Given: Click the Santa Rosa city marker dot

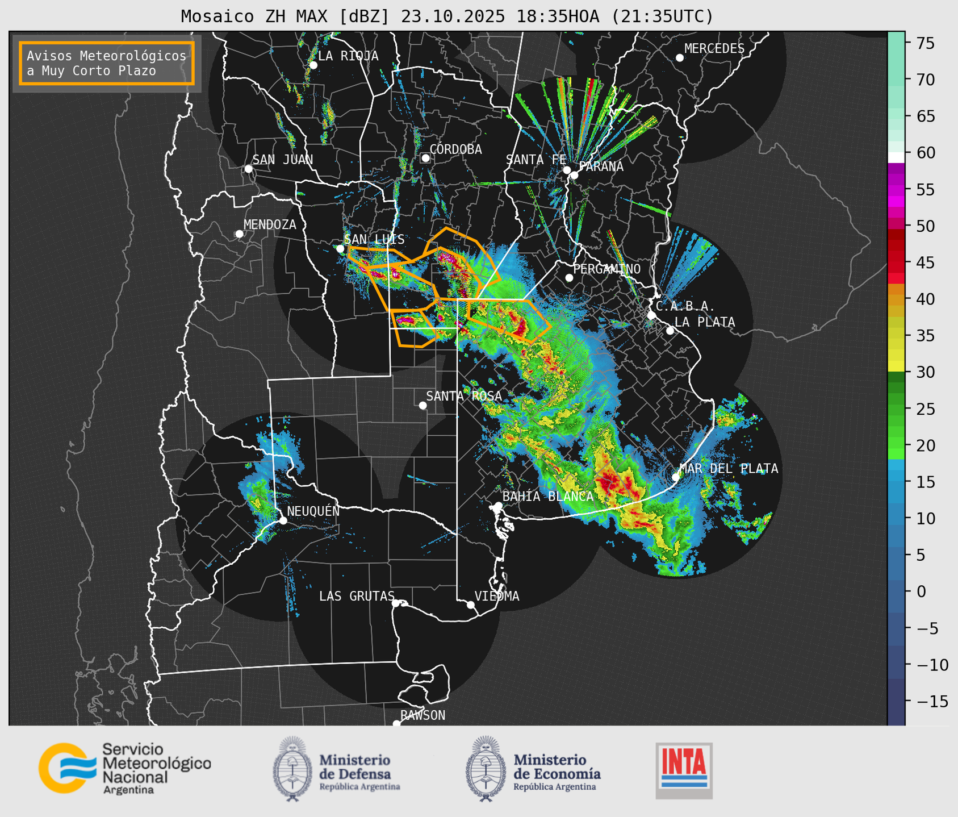Looking at the screenshot, I should [422, 405].
